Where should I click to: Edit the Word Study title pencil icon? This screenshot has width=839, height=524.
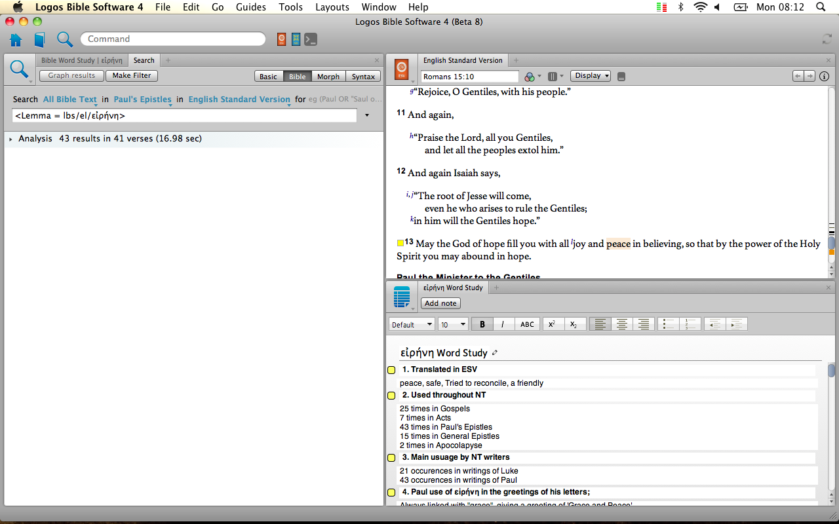(x=495, y=352)
